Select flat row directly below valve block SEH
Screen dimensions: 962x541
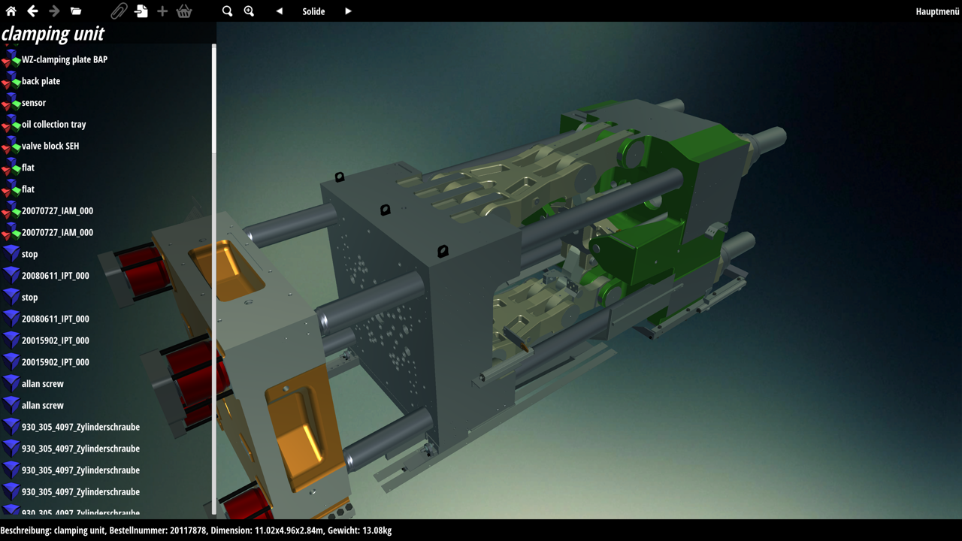tap(107, 168)
